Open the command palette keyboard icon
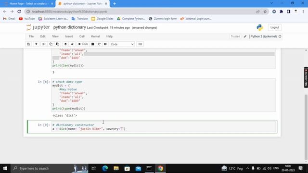 point(140,44)
